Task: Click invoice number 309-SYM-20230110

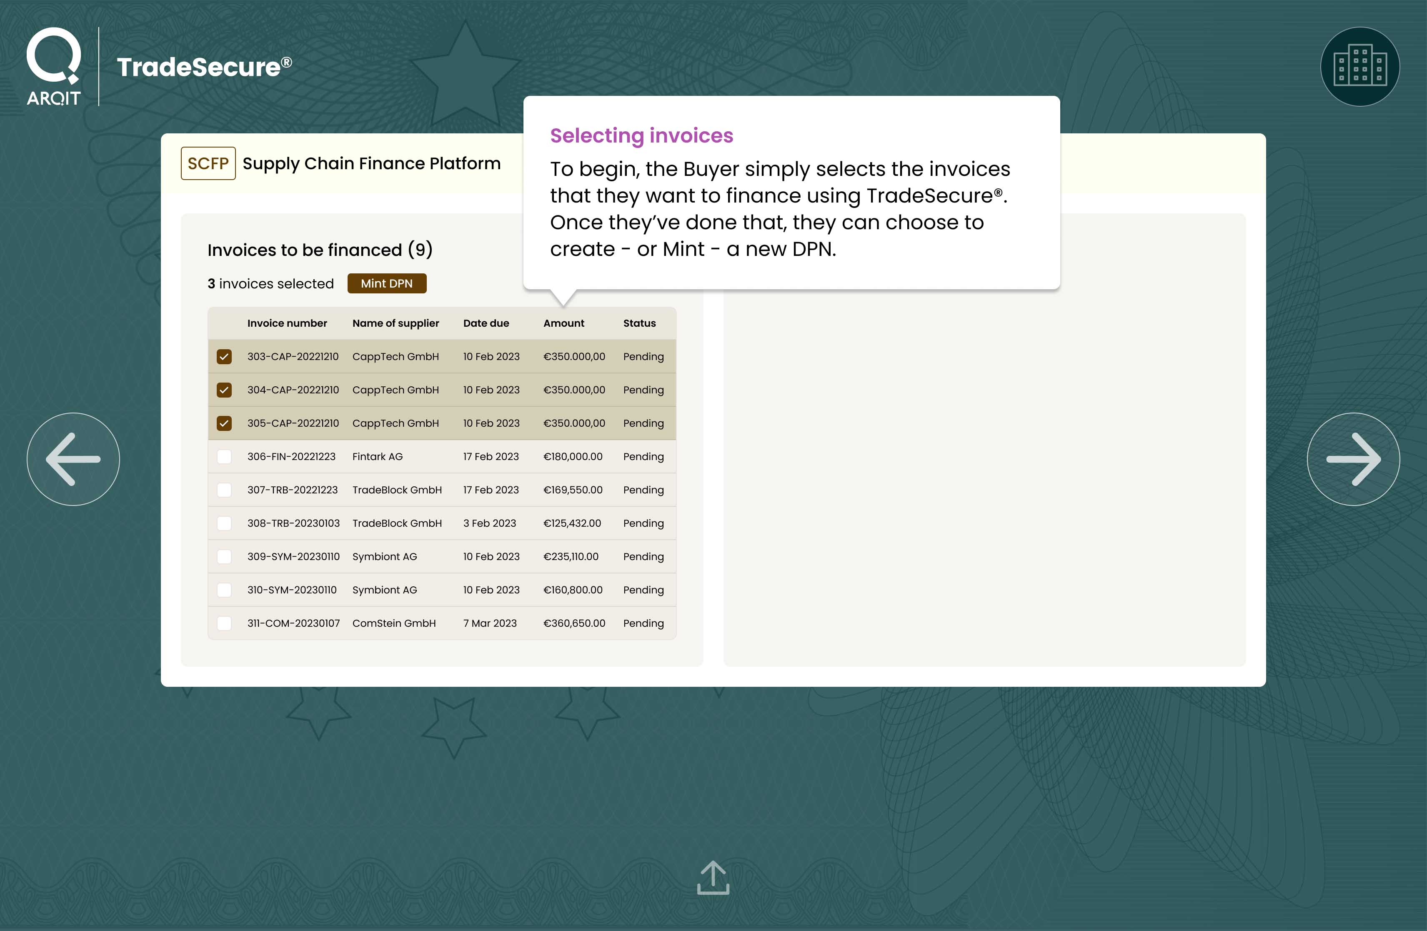Action: pos(293,557)
